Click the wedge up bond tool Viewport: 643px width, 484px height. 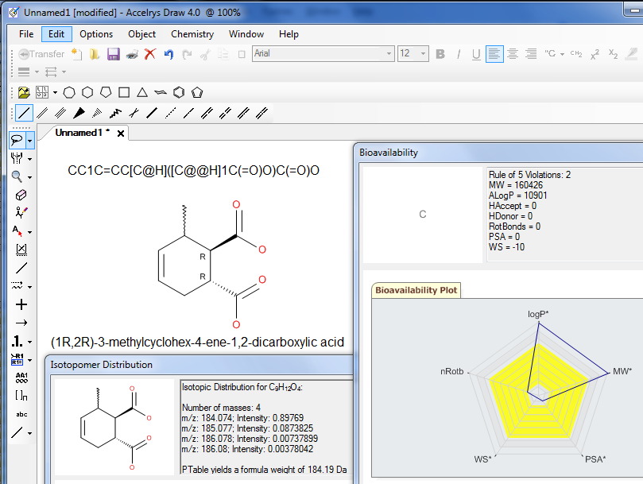coord(79,113)
